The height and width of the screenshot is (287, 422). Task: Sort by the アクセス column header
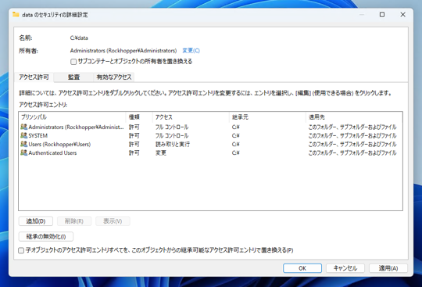coord(191,117)
